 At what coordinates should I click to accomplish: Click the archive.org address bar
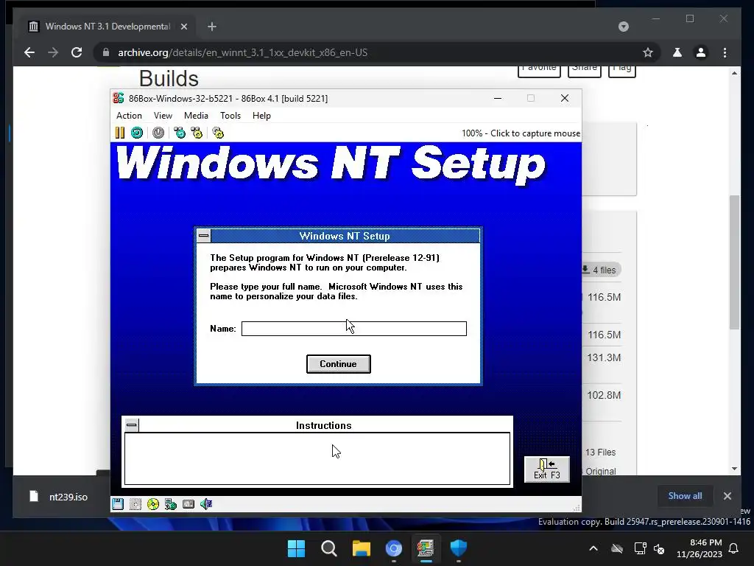pos(376,52)
